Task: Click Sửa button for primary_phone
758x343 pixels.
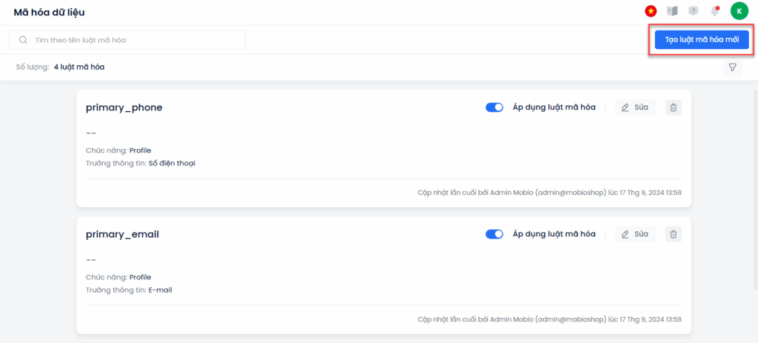Action: (x=635, y=107)
